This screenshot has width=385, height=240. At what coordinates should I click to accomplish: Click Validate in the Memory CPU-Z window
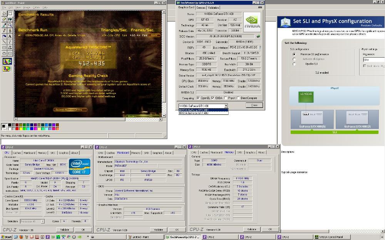[252, 229]
